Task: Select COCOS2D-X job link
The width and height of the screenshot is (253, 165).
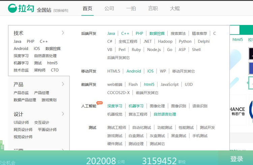Action: pyautogui.click(x=118, y=93)
